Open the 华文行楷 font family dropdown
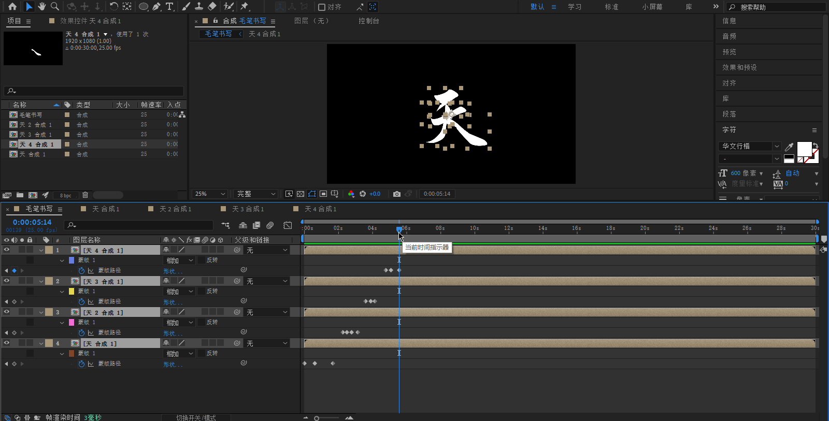The width and height of the screenshot is (829, 421). pyautogui.click(x=750, y=147)
